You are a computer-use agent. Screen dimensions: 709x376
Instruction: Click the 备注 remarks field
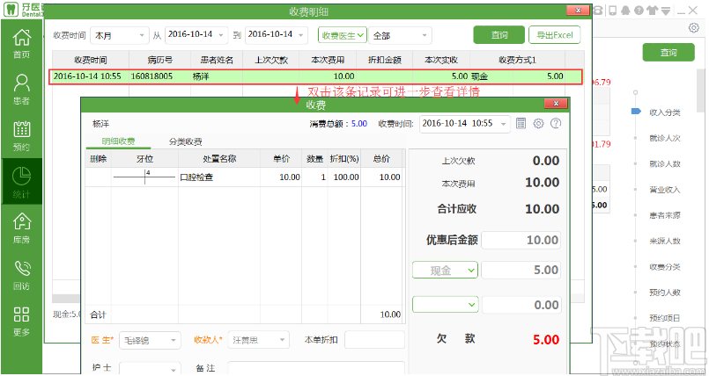click(316, 368)
